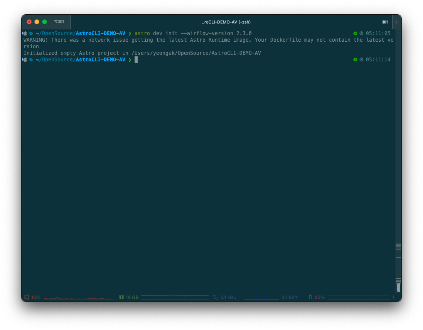The height and width of the screenshot is (330, 423).
Task: Click the ⌘1 shortcut label in the title bar
Action: [385, 22]
